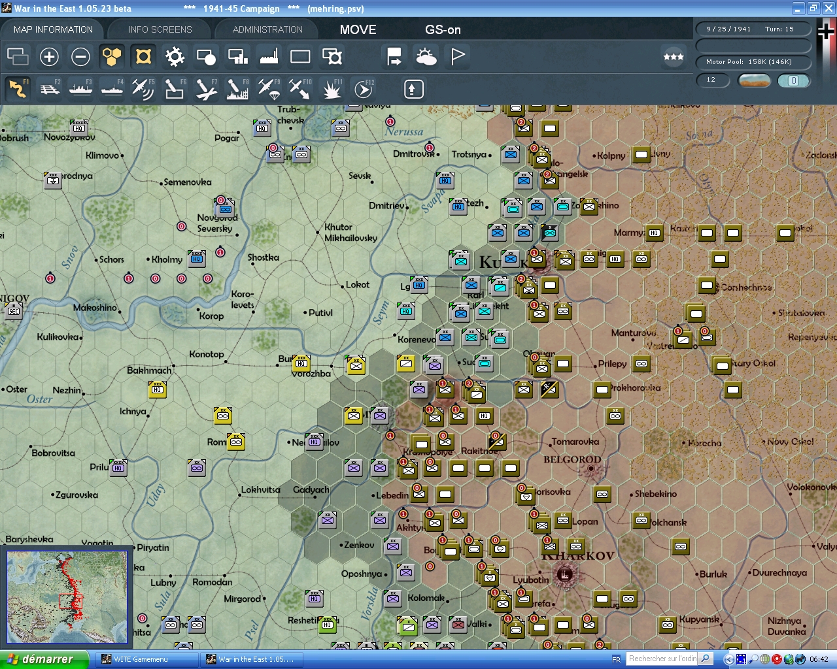837x669 pixels.
Task: Click the FR language indicator
Action: [x=616, y=659]
